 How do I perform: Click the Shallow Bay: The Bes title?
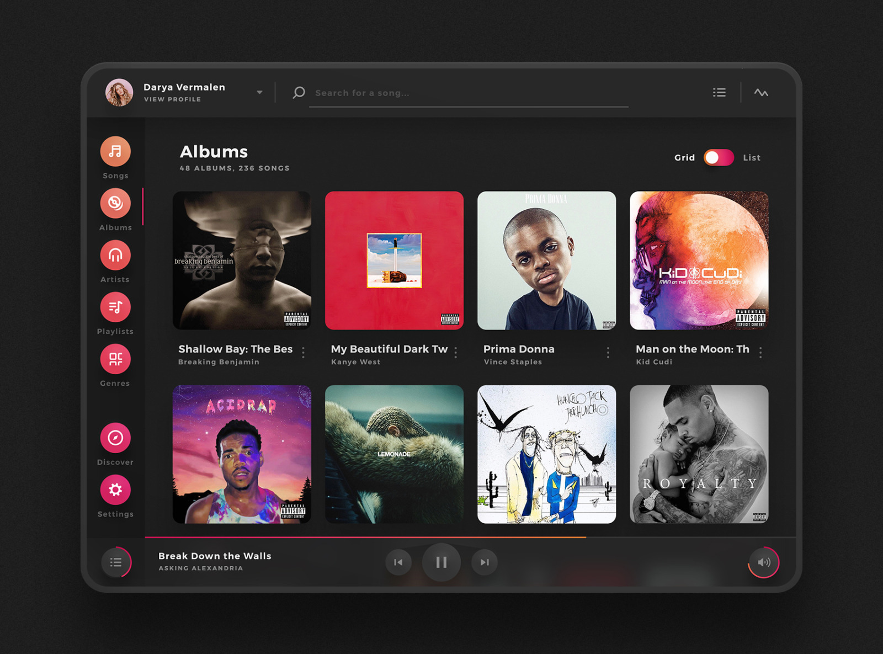pos(236,349)
